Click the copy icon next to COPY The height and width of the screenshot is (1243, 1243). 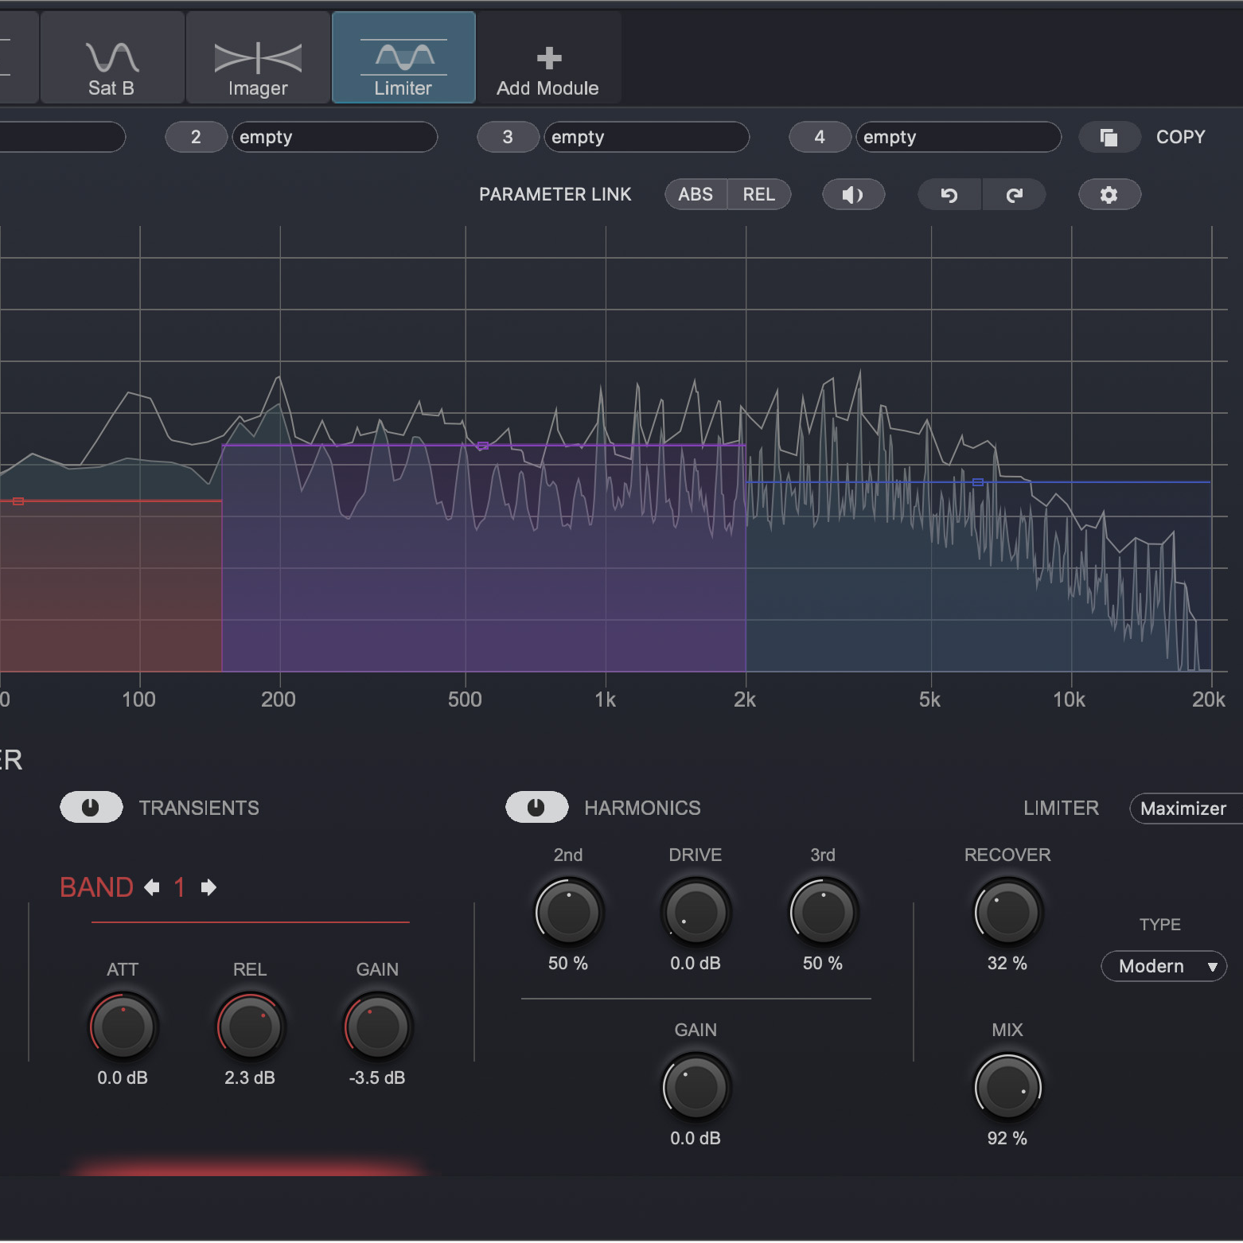tap(1109, 137)
